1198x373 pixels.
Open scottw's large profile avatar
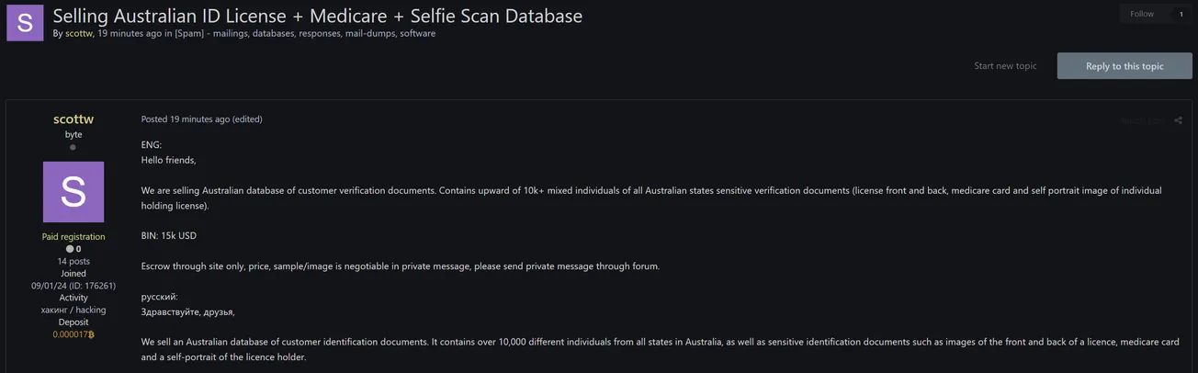click(73, 192)
